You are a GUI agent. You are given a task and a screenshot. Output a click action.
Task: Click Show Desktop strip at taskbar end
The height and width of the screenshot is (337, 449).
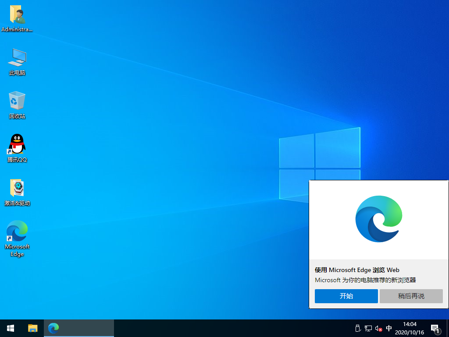[x=447, y=328]
